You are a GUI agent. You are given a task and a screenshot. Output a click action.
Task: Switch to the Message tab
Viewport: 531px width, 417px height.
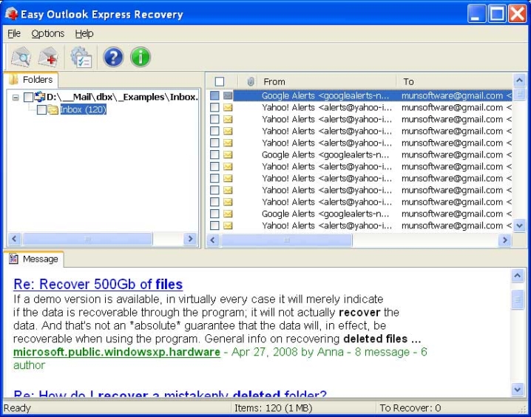34,259
